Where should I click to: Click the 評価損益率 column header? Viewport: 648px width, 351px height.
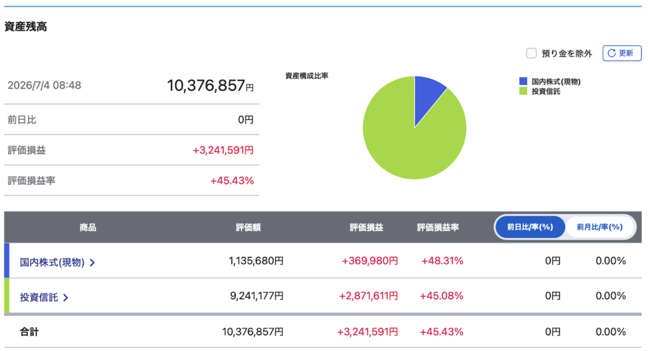click(438, 227)
